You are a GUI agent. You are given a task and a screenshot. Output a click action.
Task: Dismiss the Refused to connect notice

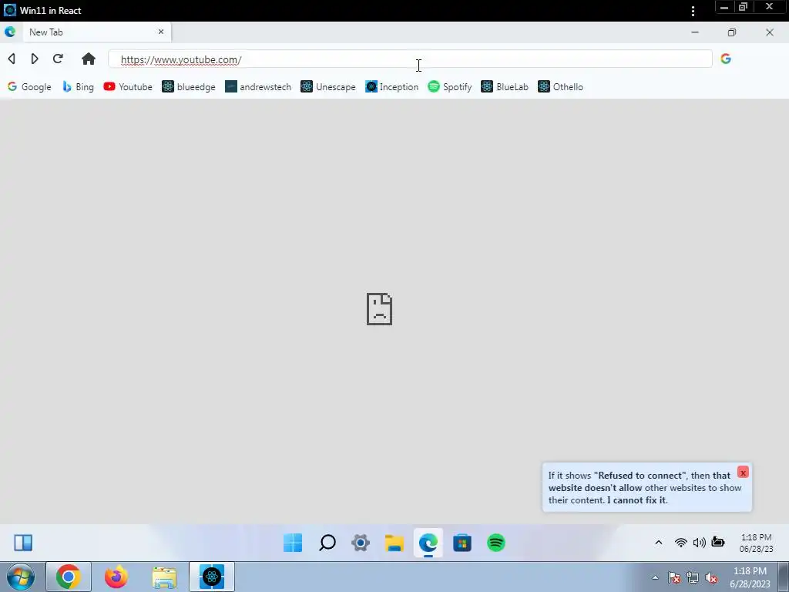point(743,473)
